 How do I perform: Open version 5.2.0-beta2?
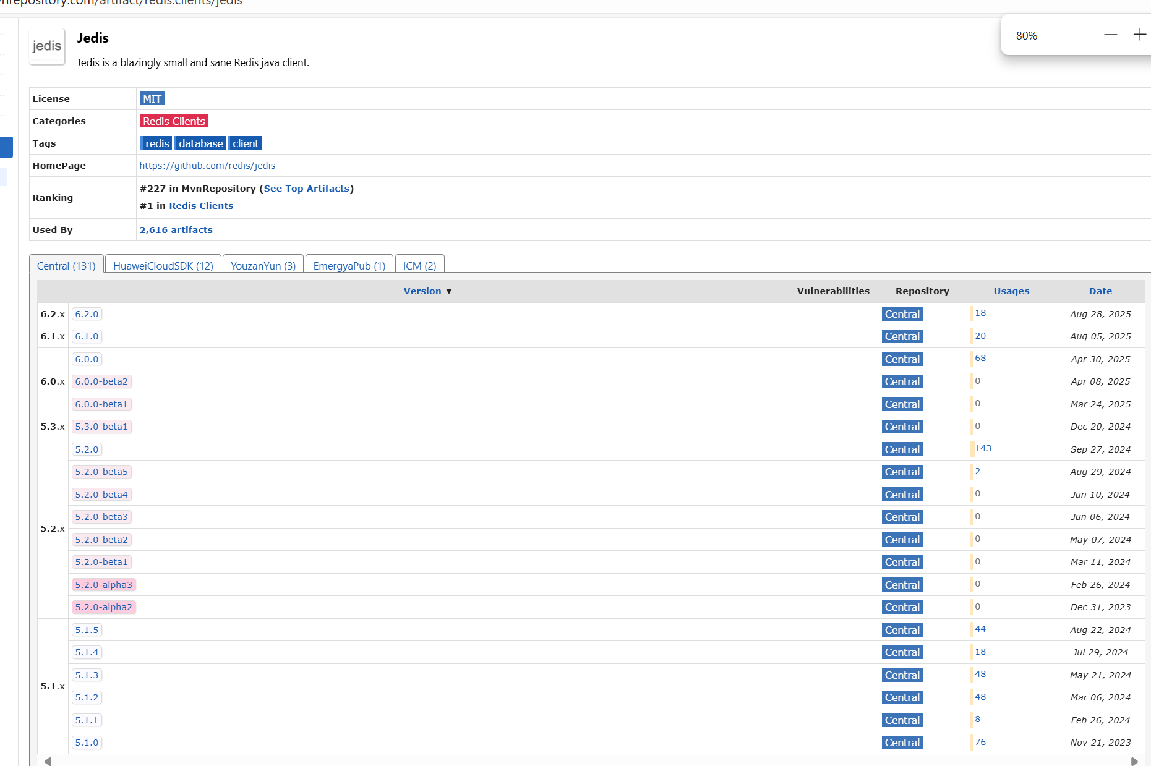point(101,540)
